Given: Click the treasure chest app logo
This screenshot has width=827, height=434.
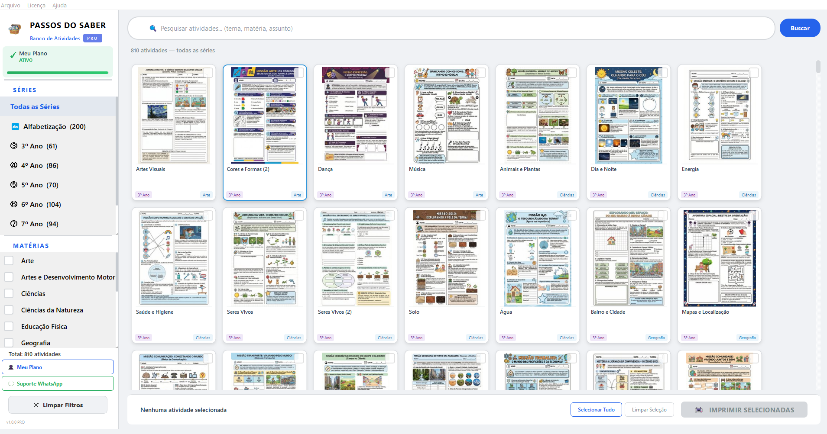Looking at the screenshot, I should point(15,29).
